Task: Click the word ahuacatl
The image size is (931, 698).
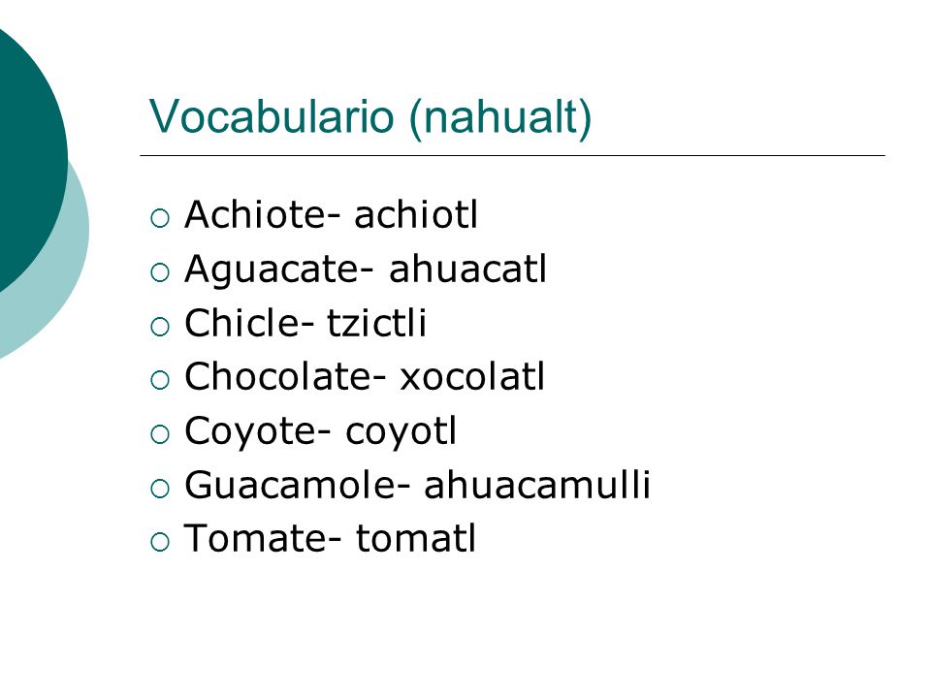Action: coord(467,269)
